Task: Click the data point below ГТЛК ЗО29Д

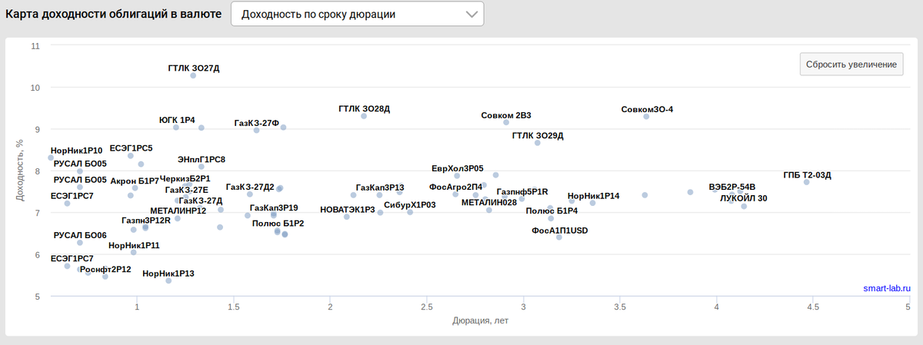Action: tap(538, 143)
